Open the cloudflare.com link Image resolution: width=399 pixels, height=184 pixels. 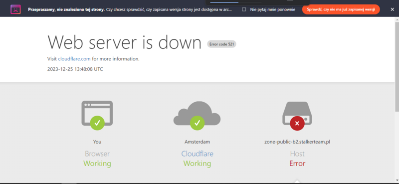click(74, 59)
